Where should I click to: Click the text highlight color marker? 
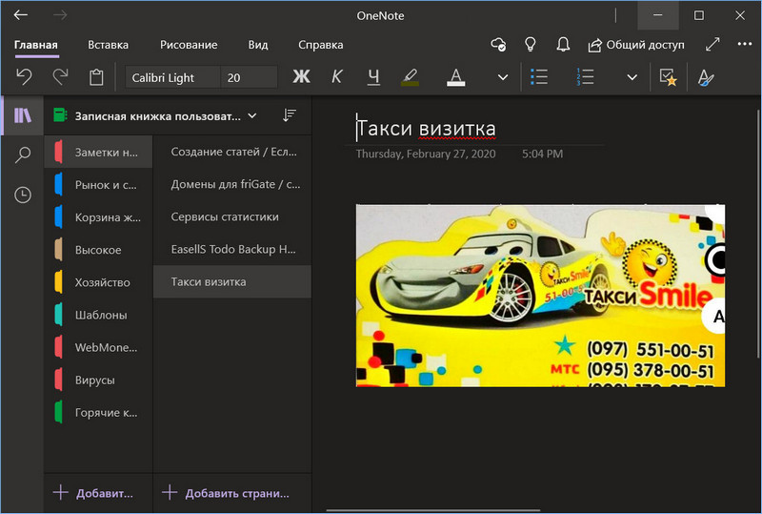411,77
